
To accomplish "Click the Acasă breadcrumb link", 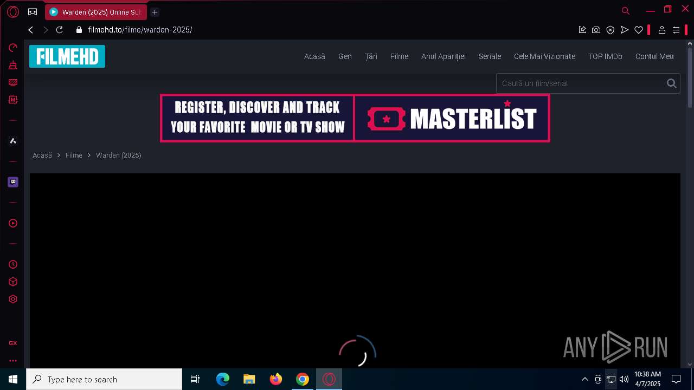I will tap(42, 155).
